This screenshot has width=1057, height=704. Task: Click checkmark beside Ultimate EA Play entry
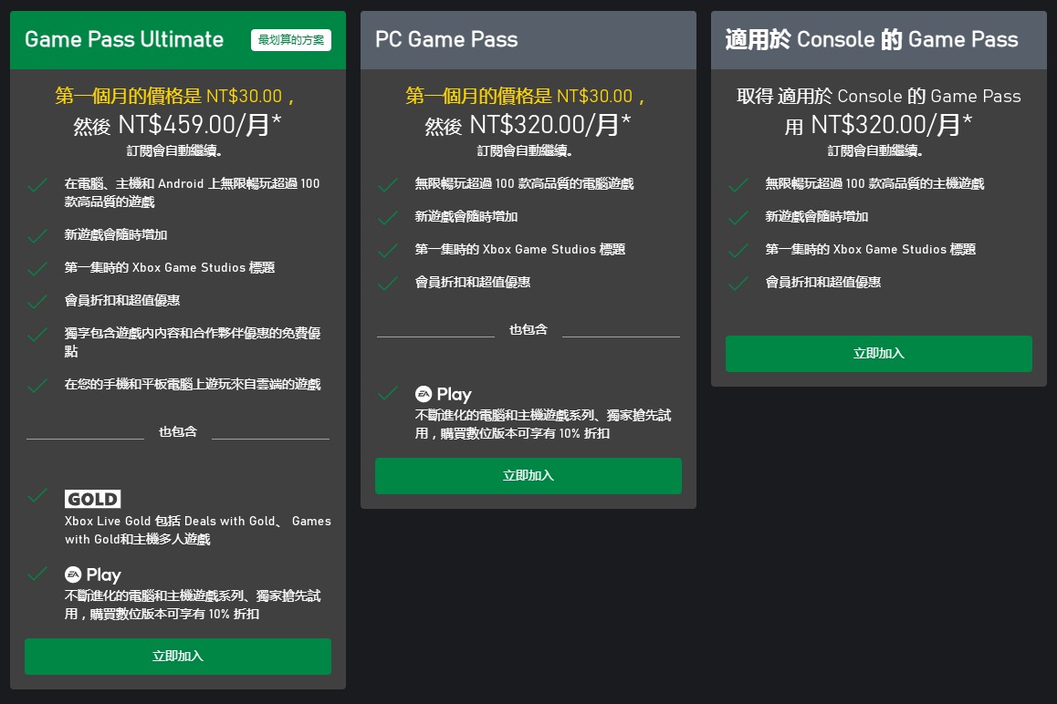[37, 574]
